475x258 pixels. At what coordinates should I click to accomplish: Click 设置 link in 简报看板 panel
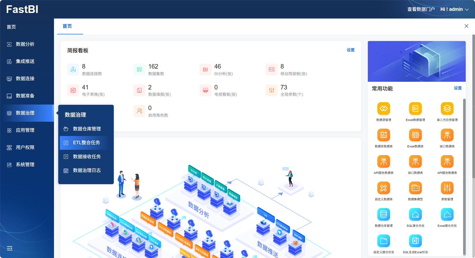click(x=350, y=50)
